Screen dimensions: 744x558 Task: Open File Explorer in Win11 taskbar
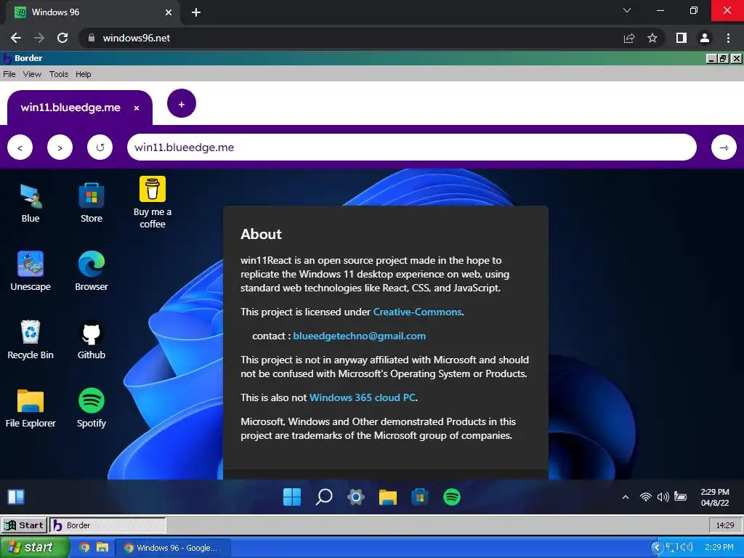[388, 497]
